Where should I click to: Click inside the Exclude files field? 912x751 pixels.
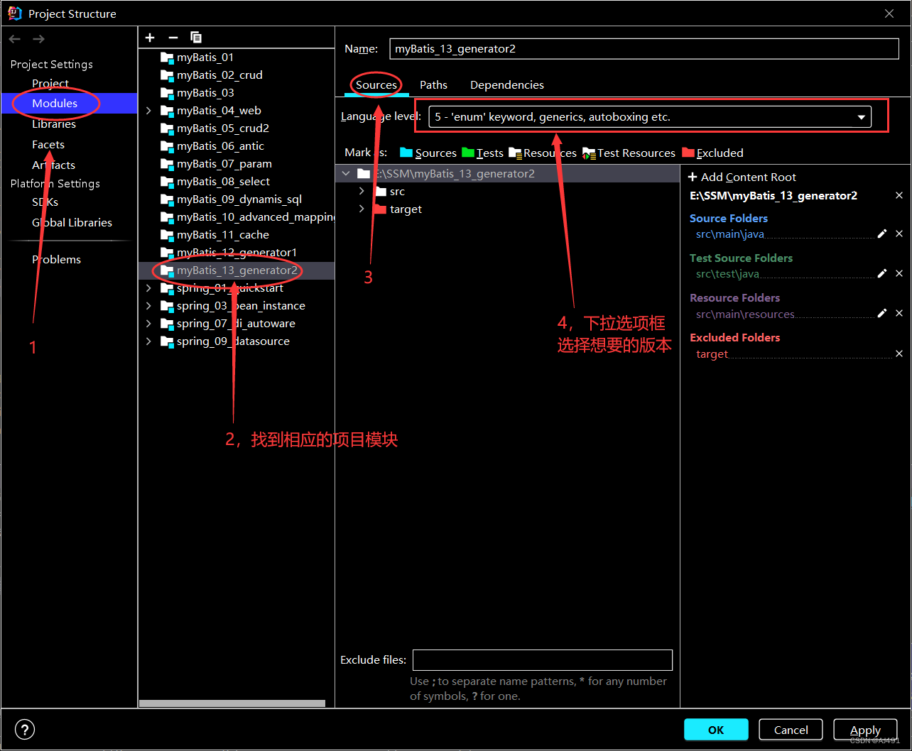pyautogui.click(x=542, y=659)
